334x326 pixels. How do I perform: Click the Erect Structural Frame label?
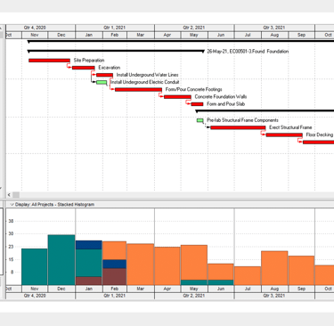(290, 127)
